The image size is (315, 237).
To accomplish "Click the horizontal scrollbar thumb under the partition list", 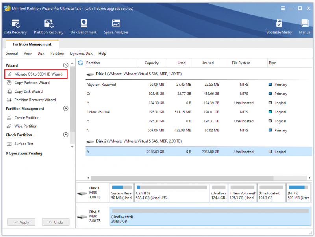I will point(182,178).
